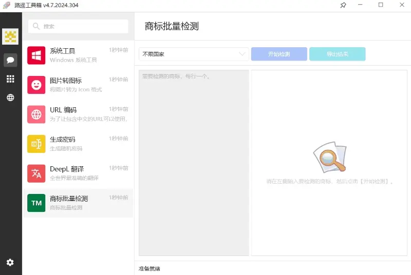Click the rocket app logo in title bar
Screen dimensions: 411x275
tap(7, 5)
